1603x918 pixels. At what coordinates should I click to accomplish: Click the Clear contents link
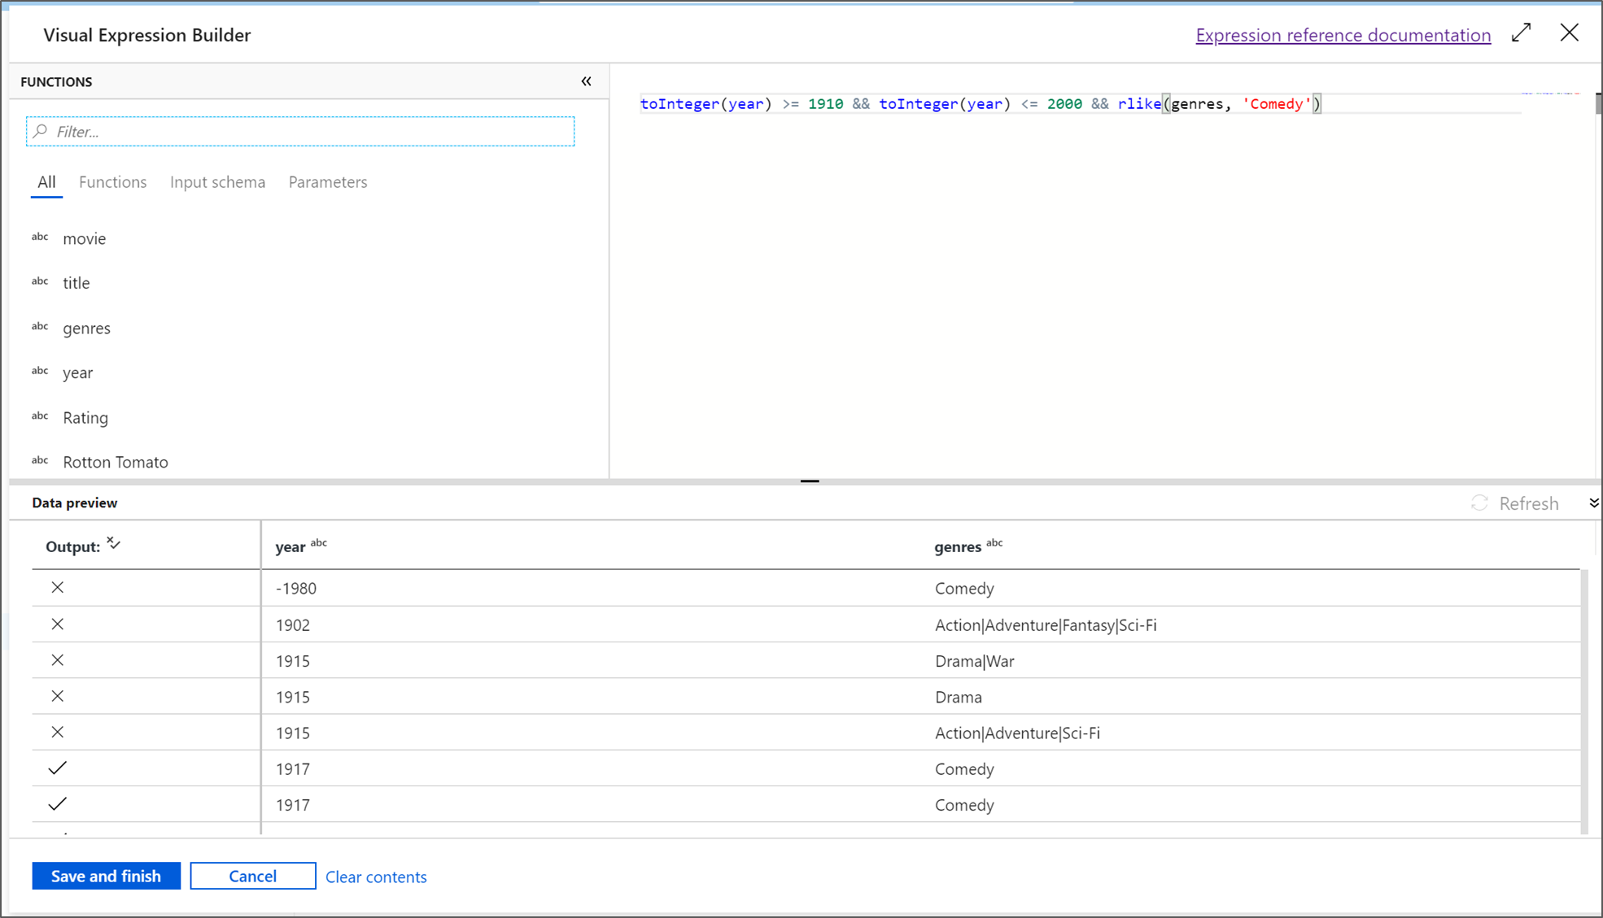tap(374, 877)
